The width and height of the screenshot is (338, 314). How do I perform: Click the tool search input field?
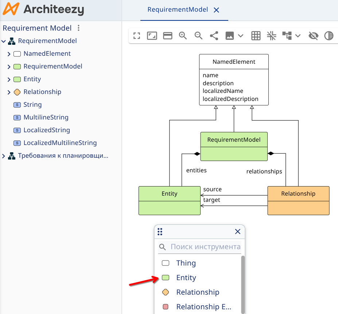coord(205,247)
